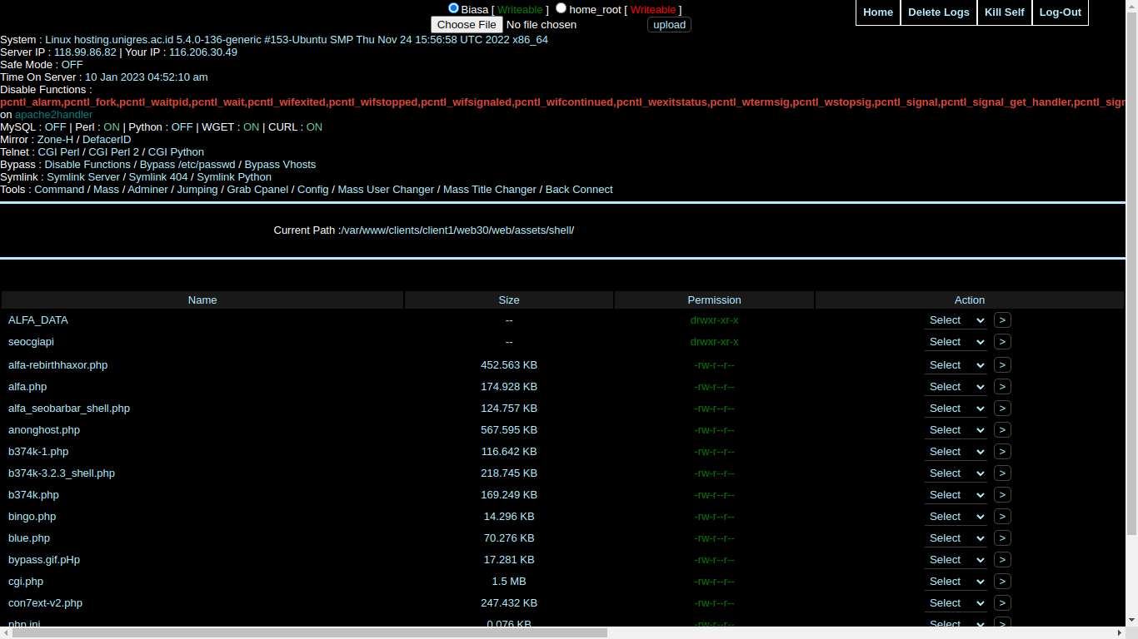Click the > go button for alfa_seobarbar_shell.php
This screenshot has height=639, width=1138.
(x=1002, y=409)
